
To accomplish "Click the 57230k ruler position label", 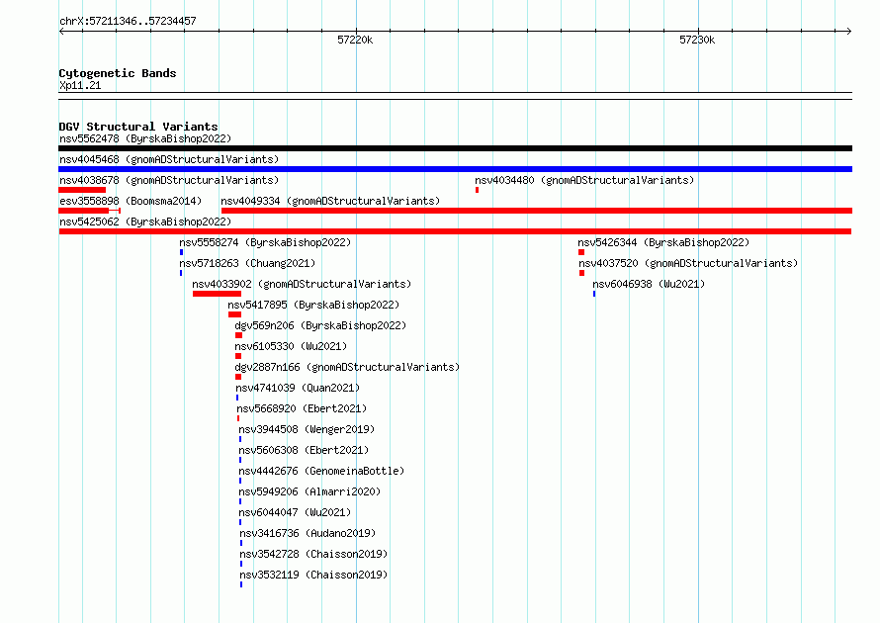I will [x=697, y=40].
